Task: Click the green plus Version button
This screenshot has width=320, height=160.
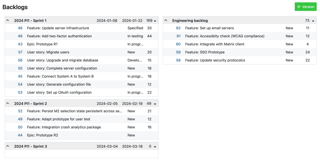Action: point(305,7)
